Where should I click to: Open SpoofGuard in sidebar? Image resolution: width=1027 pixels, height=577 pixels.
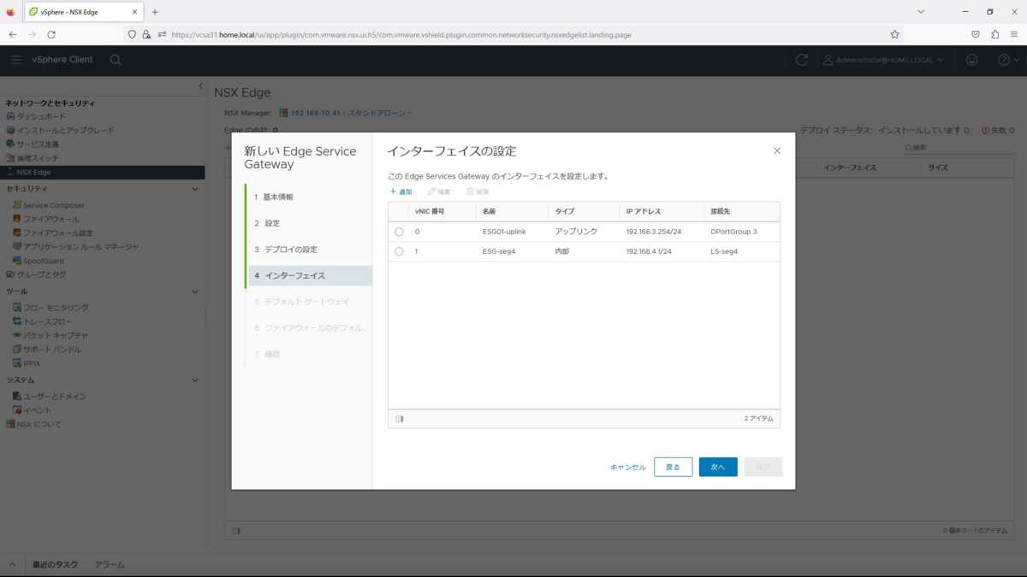43,261
